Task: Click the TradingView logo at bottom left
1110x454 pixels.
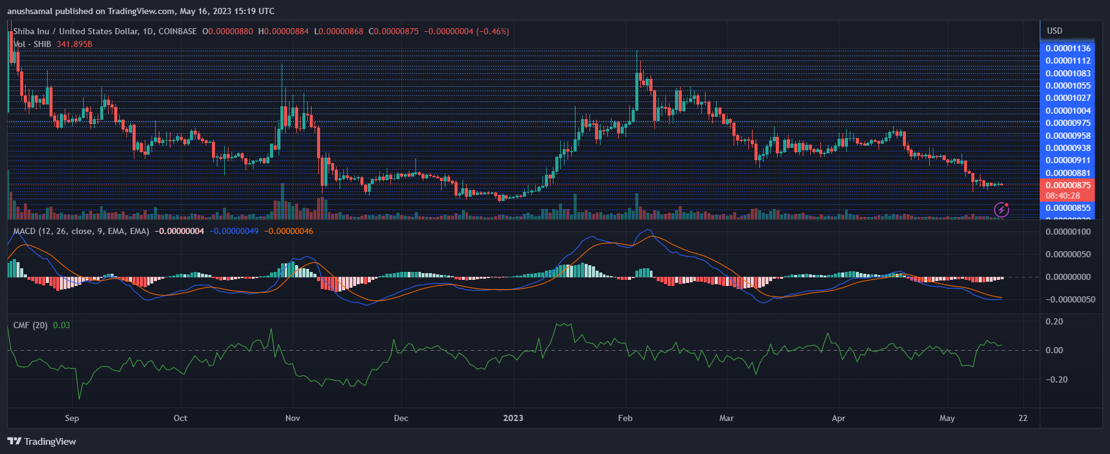Action: tap(42, 441)
